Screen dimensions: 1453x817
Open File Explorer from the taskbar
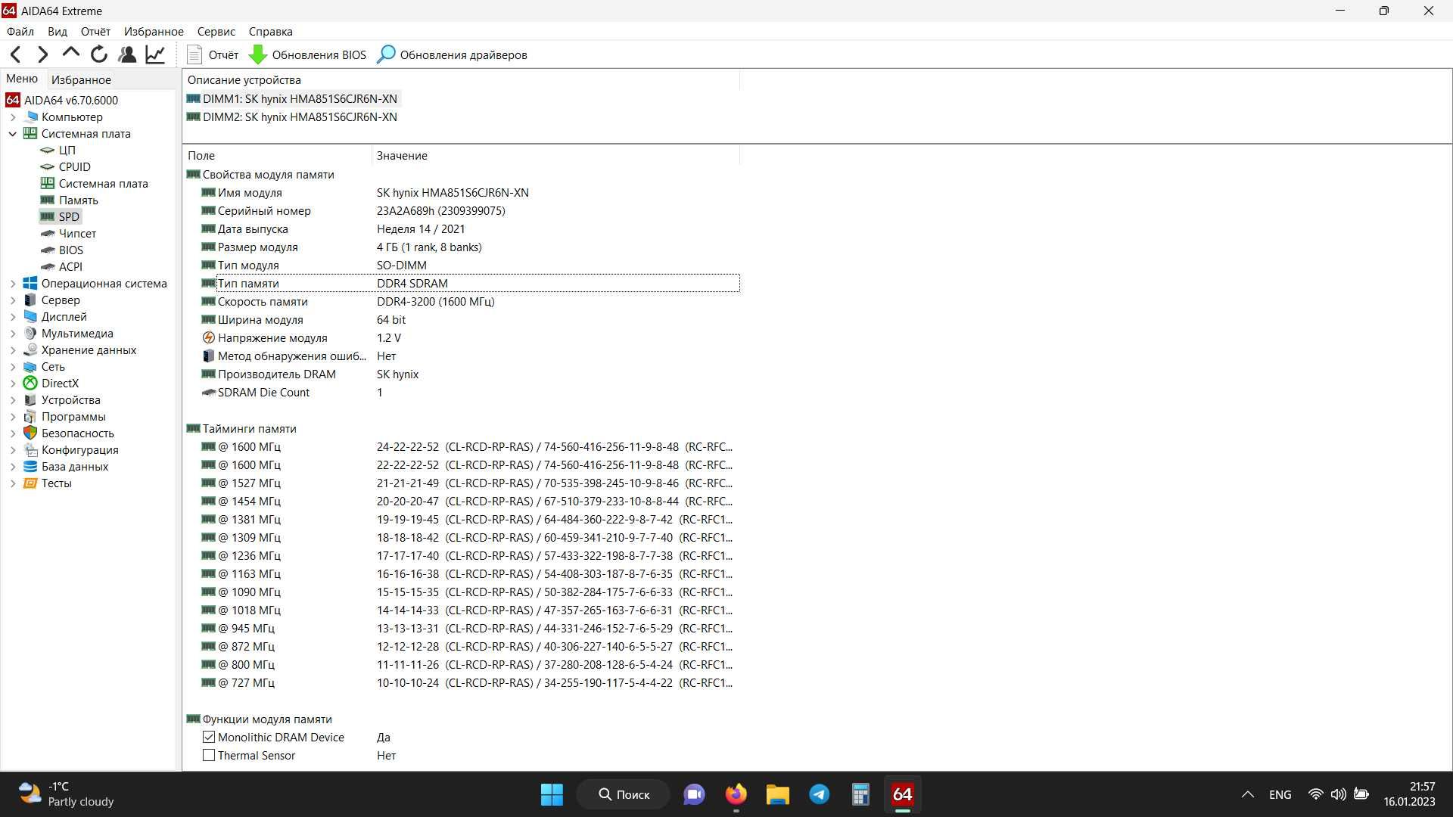(x=778, y=794)
